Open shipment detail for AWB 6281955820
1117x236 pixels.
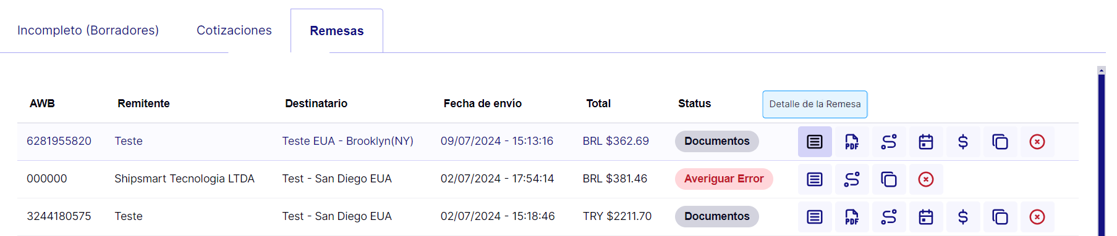coord(815,142)
